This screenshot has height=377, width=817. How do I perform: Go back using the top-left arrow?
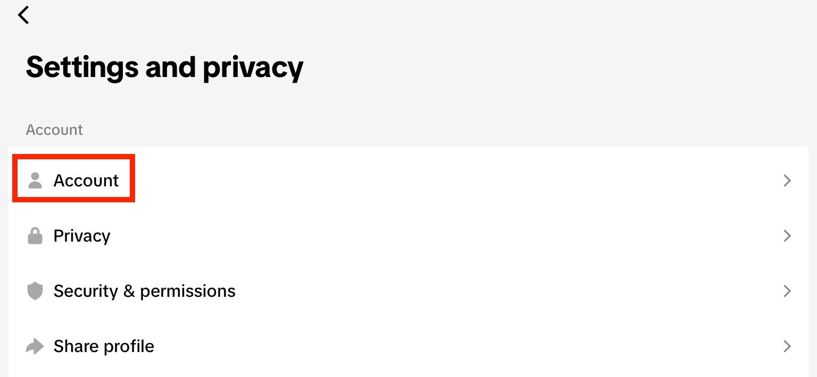click(x=23, y=15)
